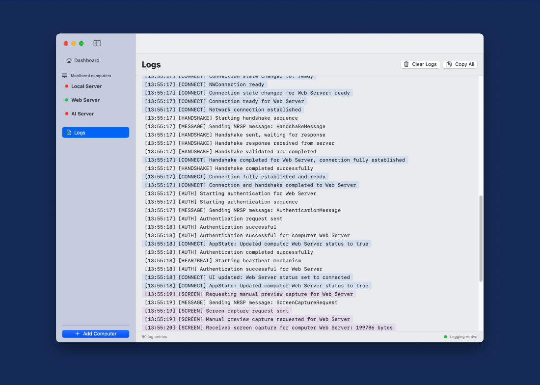Click the Monitored computers monitor icon
Screen dimensions: 540x385
[64, 76]
